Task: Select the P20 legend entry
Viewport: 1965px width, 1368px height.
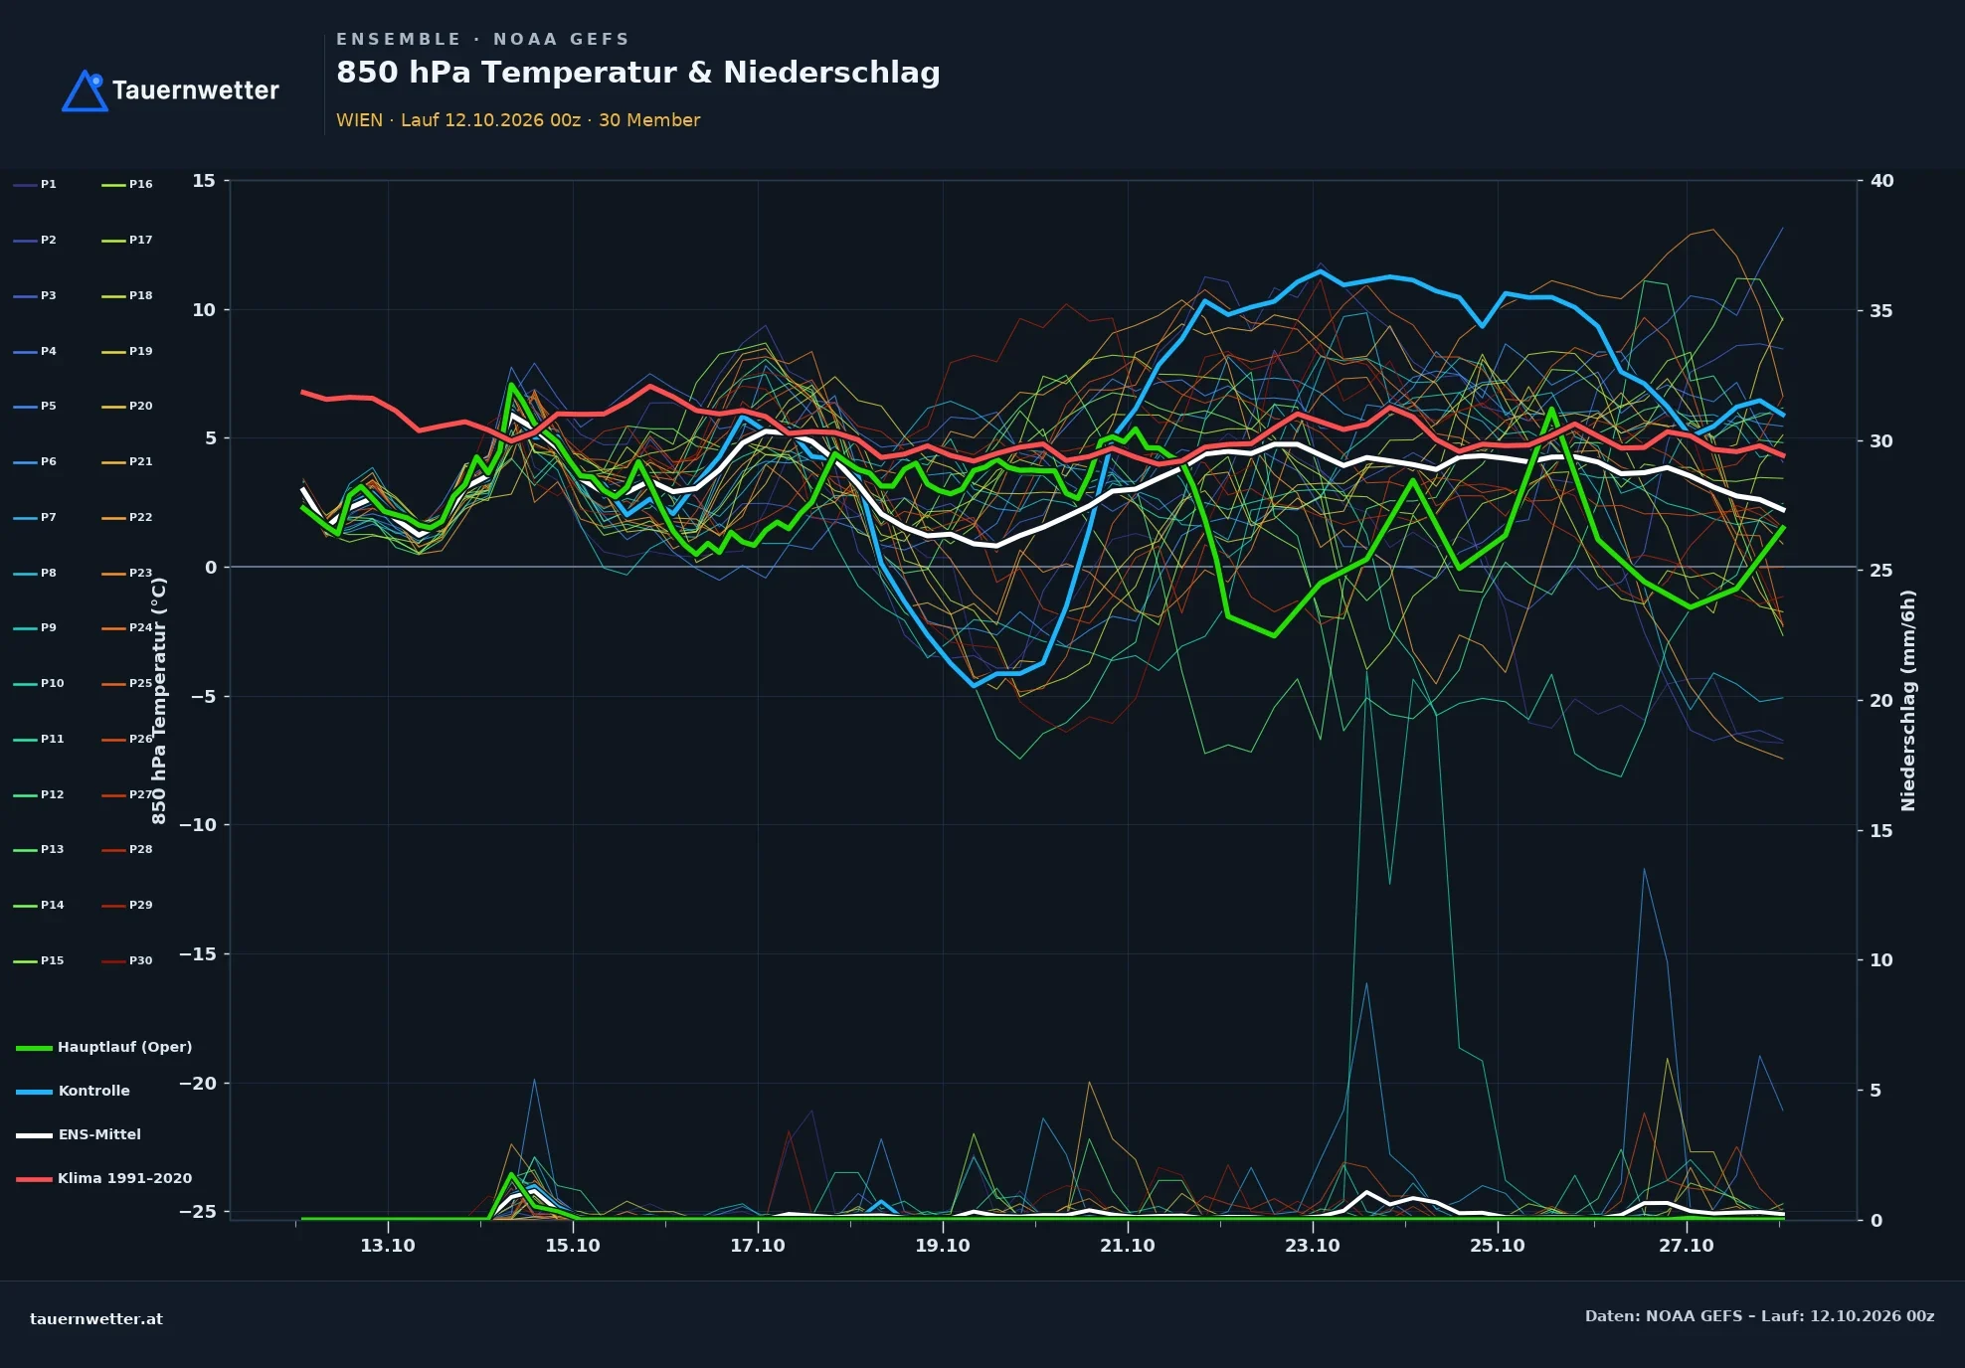Action: (127, 407)
